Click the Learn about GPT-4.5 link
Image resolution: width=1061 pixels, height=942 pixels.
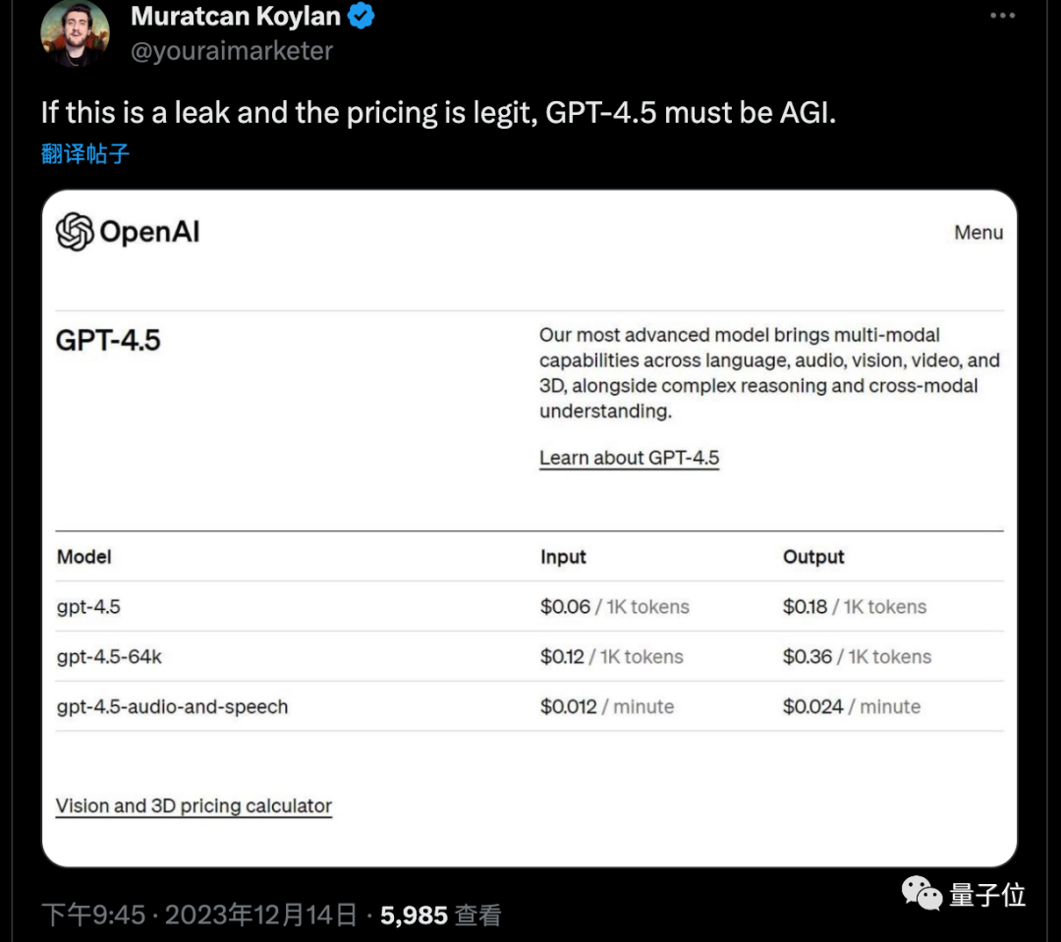629,457
